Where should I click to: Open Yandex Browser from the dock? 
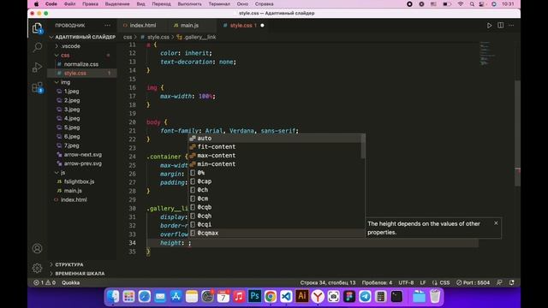318,297
